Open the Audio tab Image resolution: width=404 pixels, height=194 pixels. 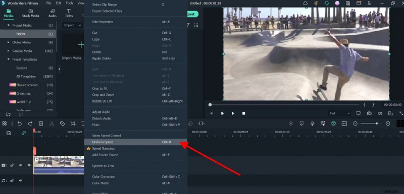tap(53, 14)
